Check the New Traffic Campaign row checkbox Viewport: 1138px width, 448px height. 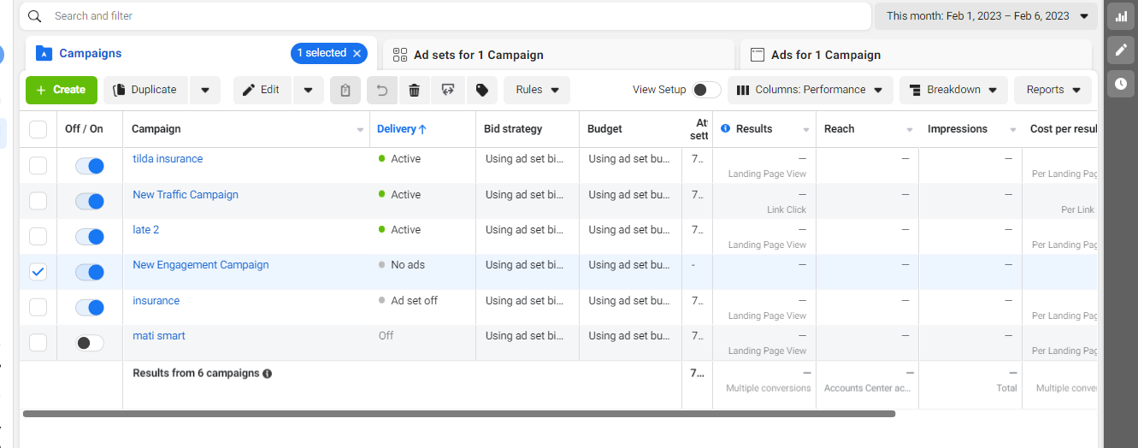pyautogui.click(x=38, y=202)
